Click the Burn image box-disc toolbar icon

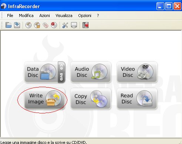tap(37, 25)
